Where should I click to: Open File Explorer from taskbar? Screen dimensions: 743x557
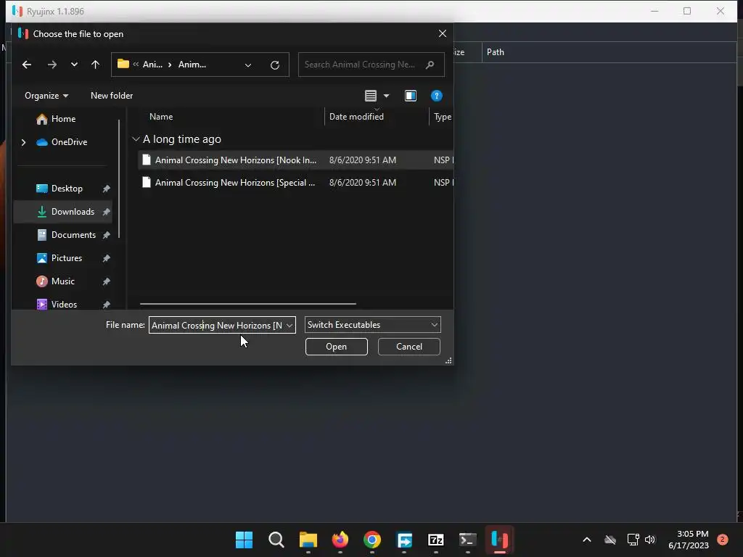click(x=308, y=540)
